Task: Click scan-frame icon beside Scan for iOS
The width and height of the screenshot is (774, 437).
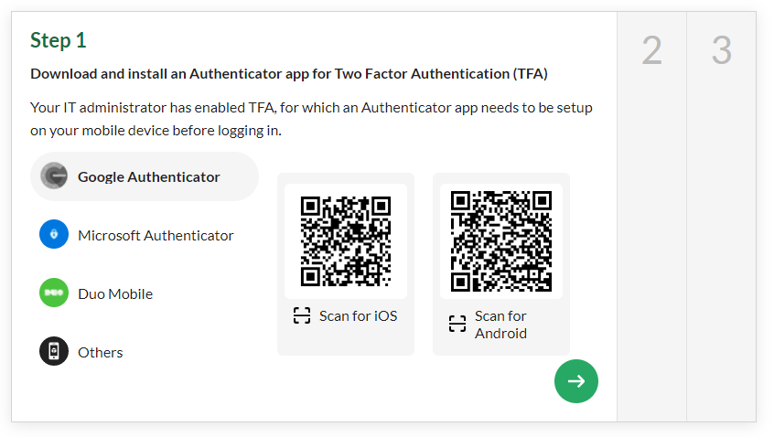Action: tap(302, 315)
